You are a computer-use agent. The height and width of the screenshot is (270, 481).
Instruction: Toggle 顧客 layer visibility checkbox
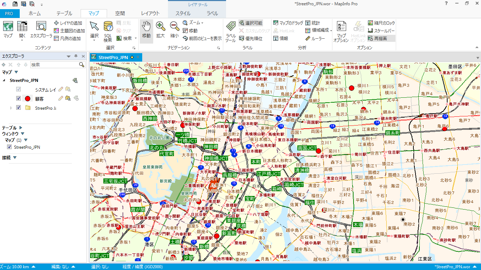click(x=19, y=98)
